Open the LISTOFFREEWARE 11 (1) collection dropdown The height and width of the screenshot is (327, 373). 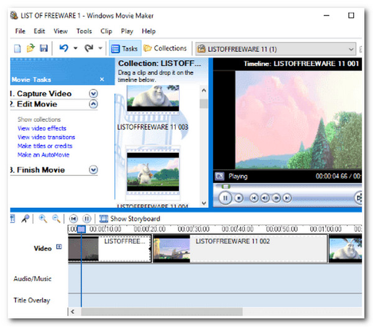(275, 49)
